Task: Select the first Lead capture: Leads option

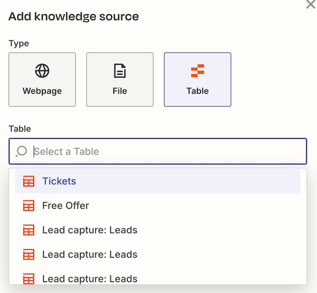Action: click(90, 230)
